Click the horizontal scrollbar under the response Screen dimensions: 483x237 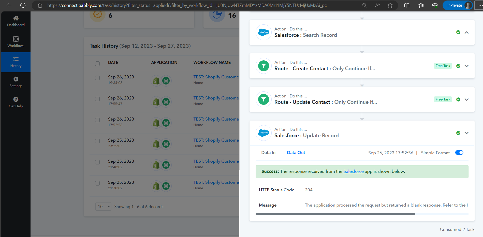click(x=335, y=214)
